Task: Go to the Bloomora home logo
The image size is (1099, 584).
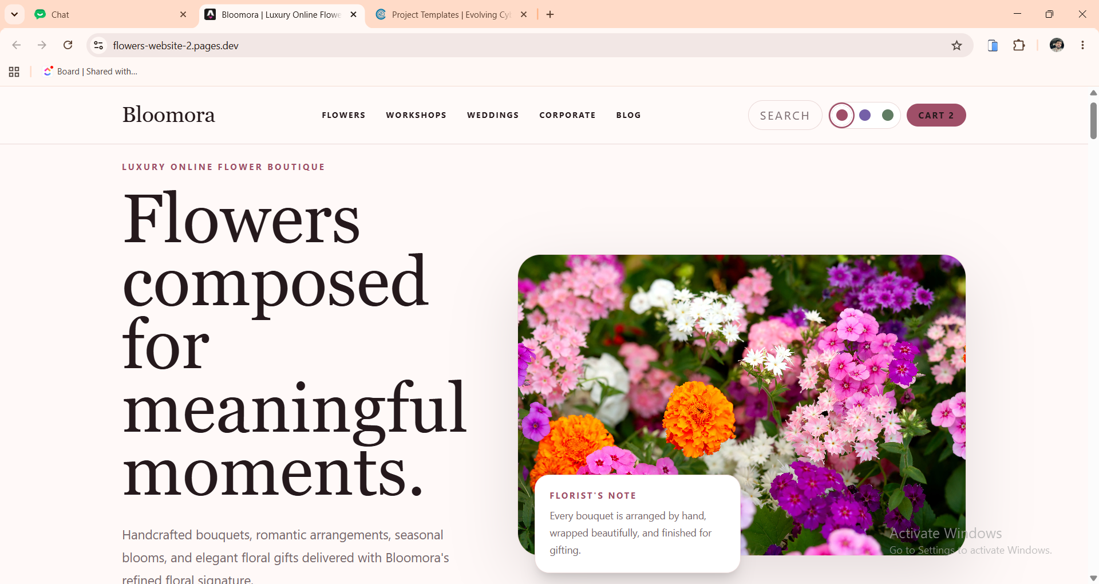Action: tap(168, 115)
